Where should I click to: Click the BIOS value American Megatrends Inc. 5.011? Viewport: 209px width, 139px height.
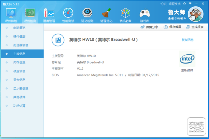click(x=100, y=75)
